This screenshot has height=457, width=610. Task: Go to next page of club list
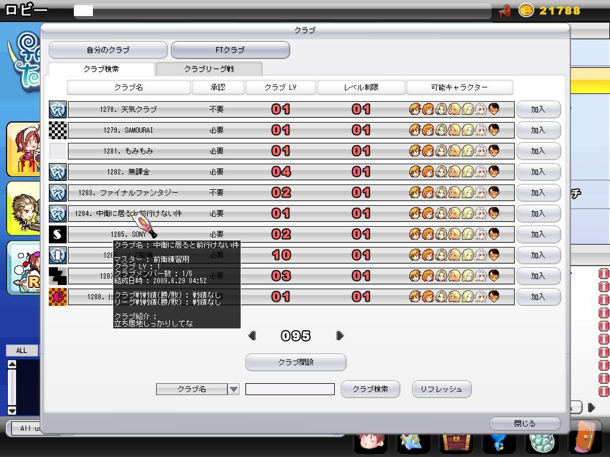tap(340, 336)
